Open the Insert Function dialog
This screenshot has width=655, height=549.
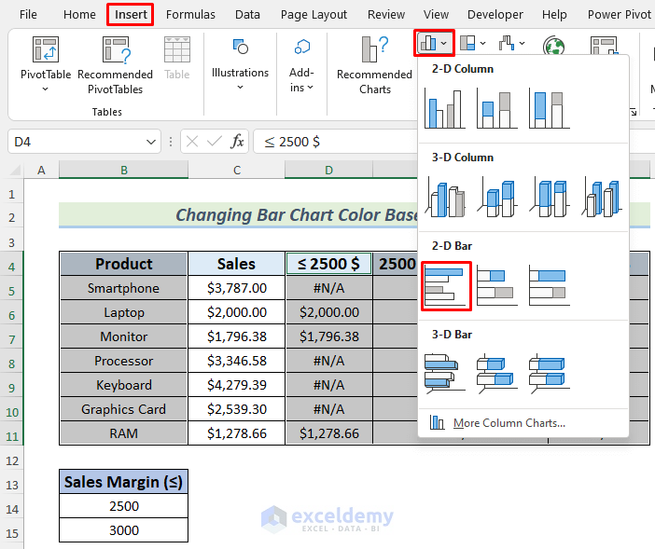pyautogui.click(x=237, y=142)
